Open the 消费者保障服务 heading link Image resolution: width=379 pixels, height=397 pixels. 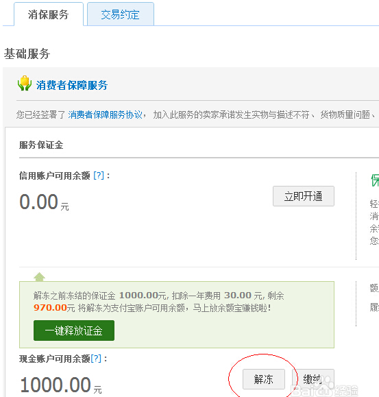(72, 85)
